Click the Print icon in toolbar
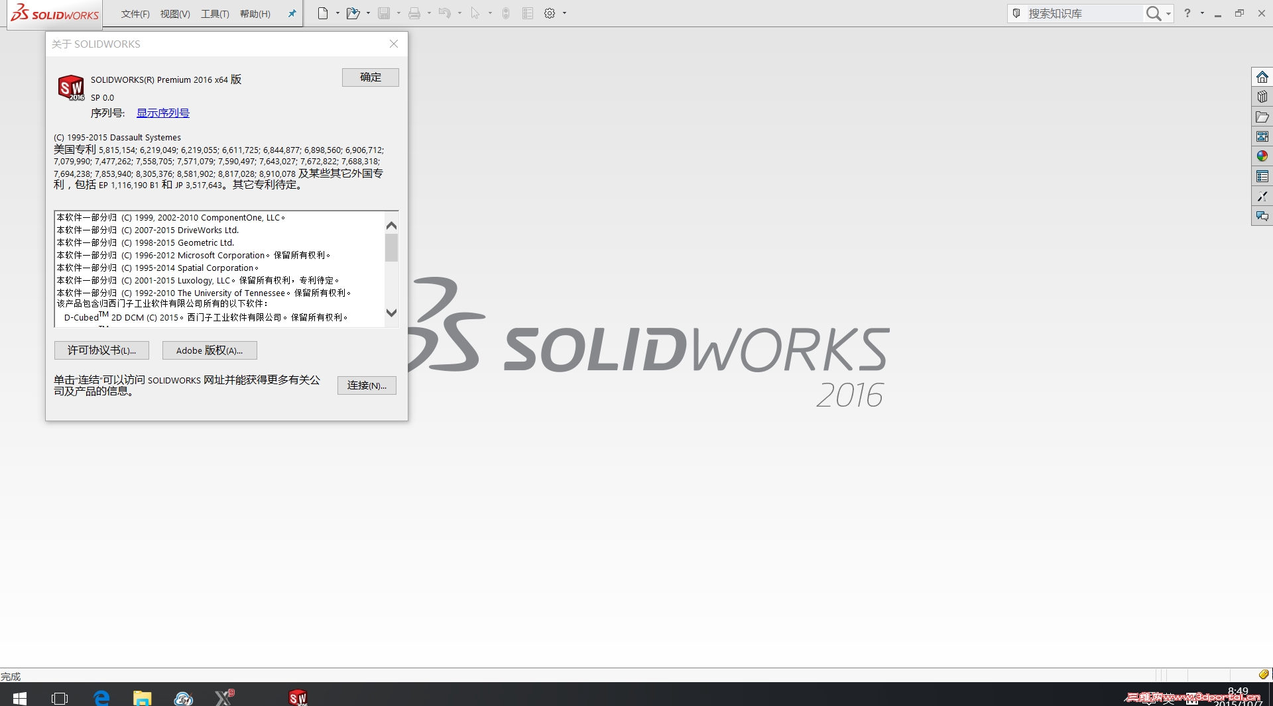The image size is (1273, 706). (414, 13)
